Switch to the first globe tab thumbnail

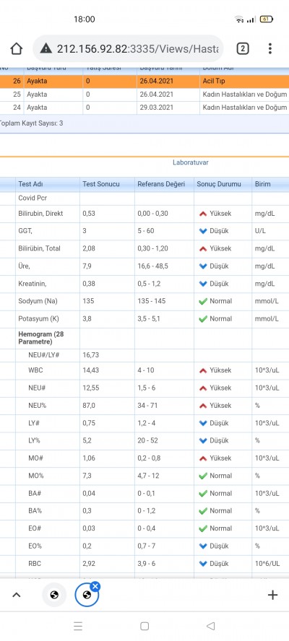coord(54,595)
